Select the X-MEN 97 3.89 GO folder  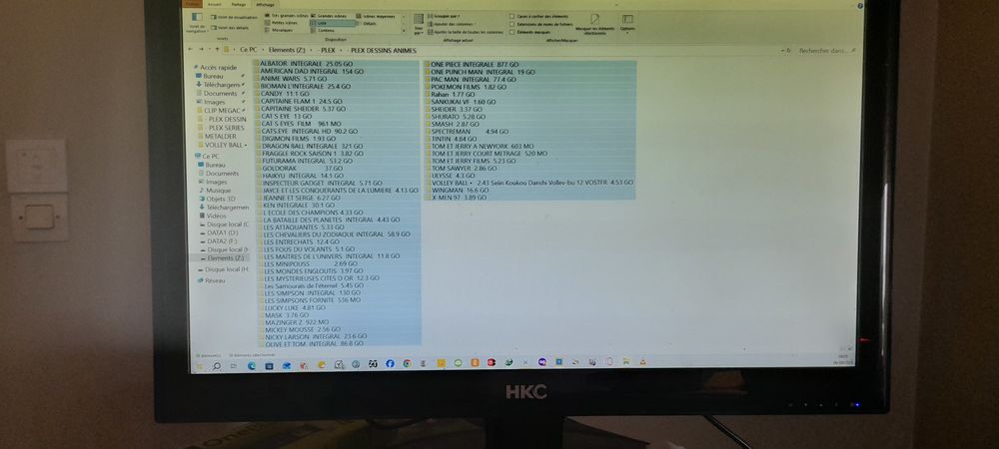[455, 198]
